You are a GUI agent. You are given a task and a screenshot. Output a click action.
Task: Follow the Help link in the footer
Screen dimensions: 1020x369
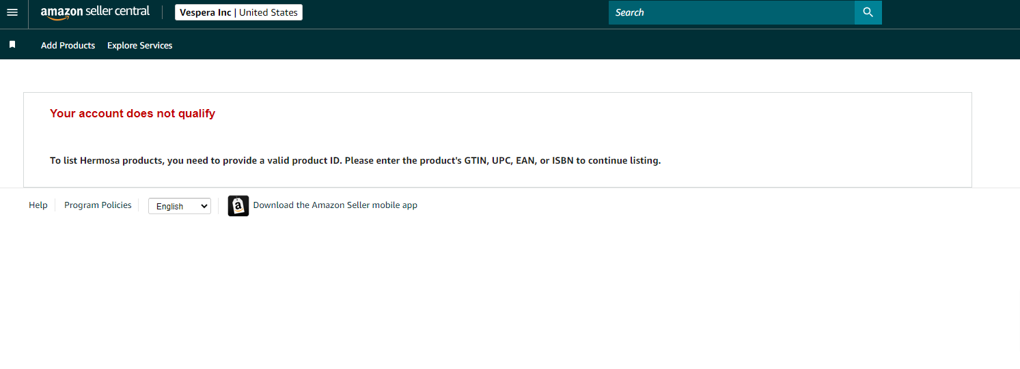(x=38, y=205)
